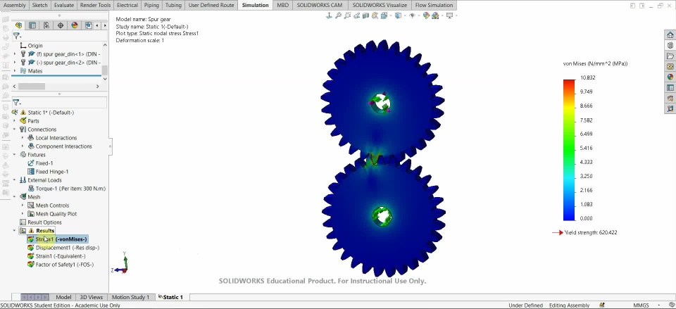
Task: Open the PropertyManager tab icon
Action: (32, 25)
